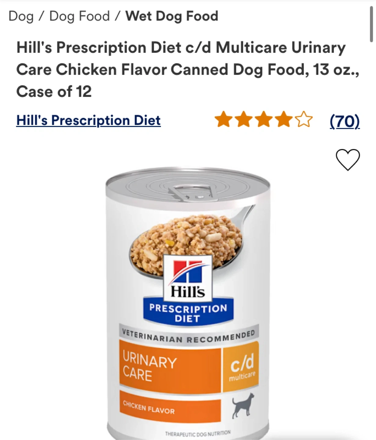376x440 pixels.
Task: Add product to favorites with heart icon
Action: point(348,160)
